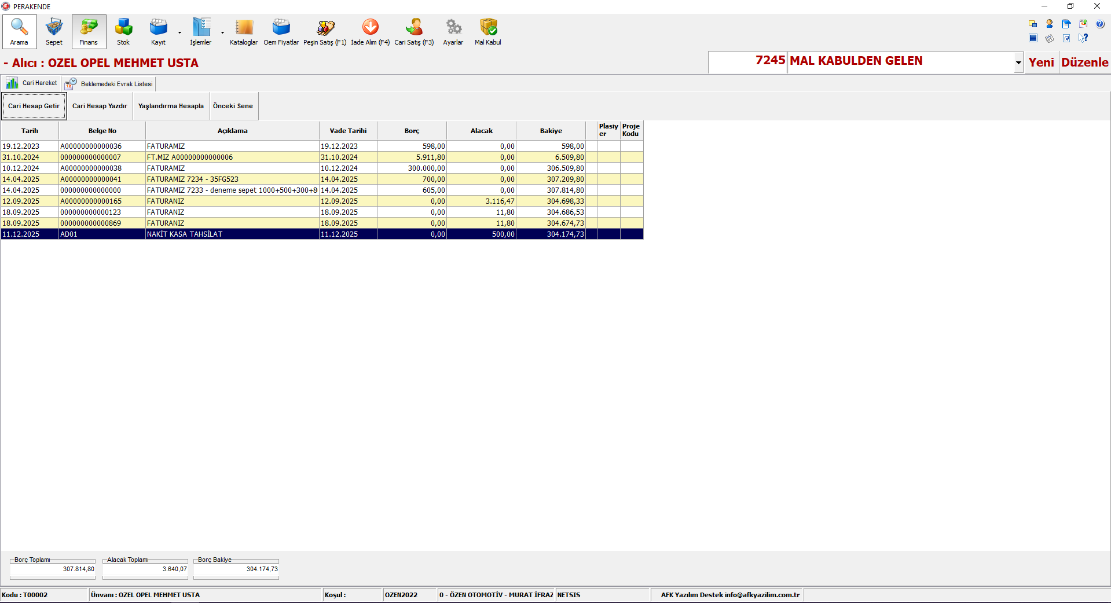Open the Stok module icon
This screenshot has width=1111, height=603.
(x=123, y=31)
